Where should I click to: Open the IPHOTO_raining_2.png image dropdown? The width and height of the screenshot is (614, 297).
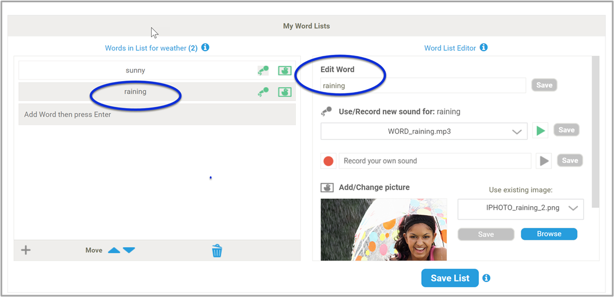521,209
